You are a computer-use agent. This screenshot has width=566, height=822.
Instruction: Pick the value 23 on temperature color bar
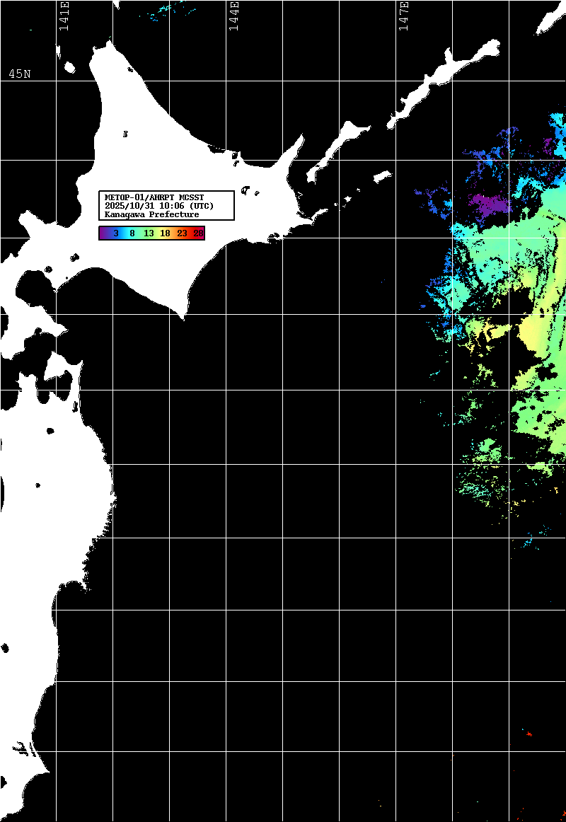[x=182, y=233]
